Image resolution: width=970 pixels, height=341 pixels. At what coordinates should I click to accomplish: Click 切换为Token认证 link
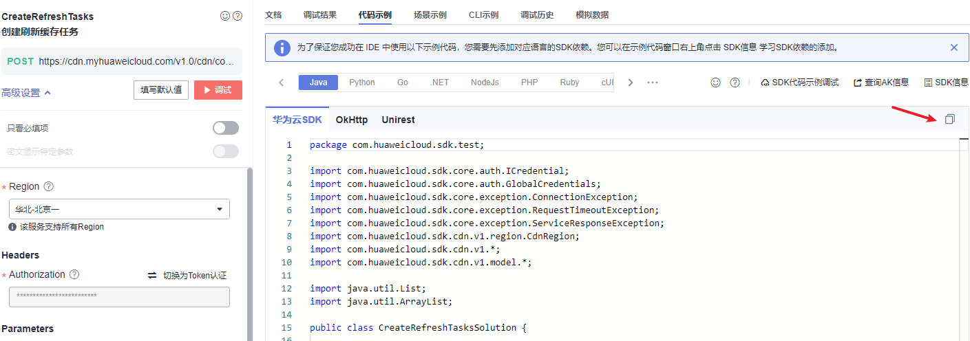(x=187, y=275)
